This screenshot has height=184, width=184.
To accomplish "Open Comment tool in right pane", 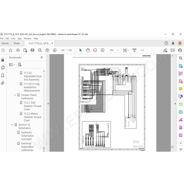I will 181,89.
